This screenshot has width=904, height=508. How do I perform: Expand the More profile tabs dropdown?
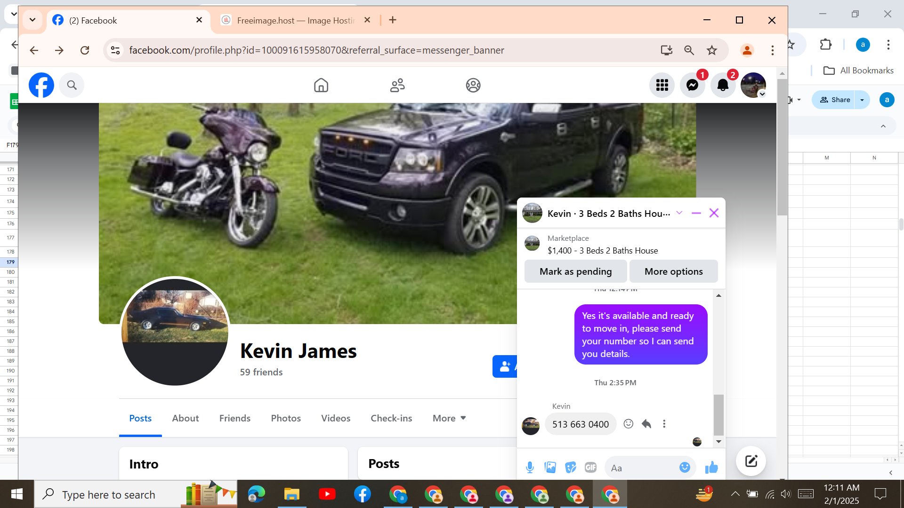pos(449,418)
